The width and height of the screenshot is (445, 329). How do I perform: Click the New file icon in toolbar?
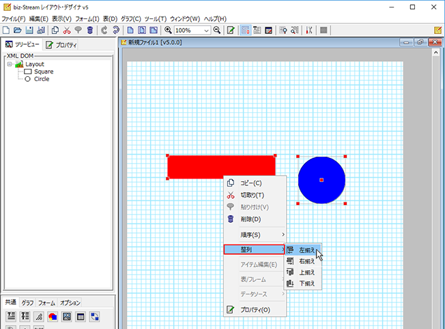pyautogui.click(x=6, y=31)
